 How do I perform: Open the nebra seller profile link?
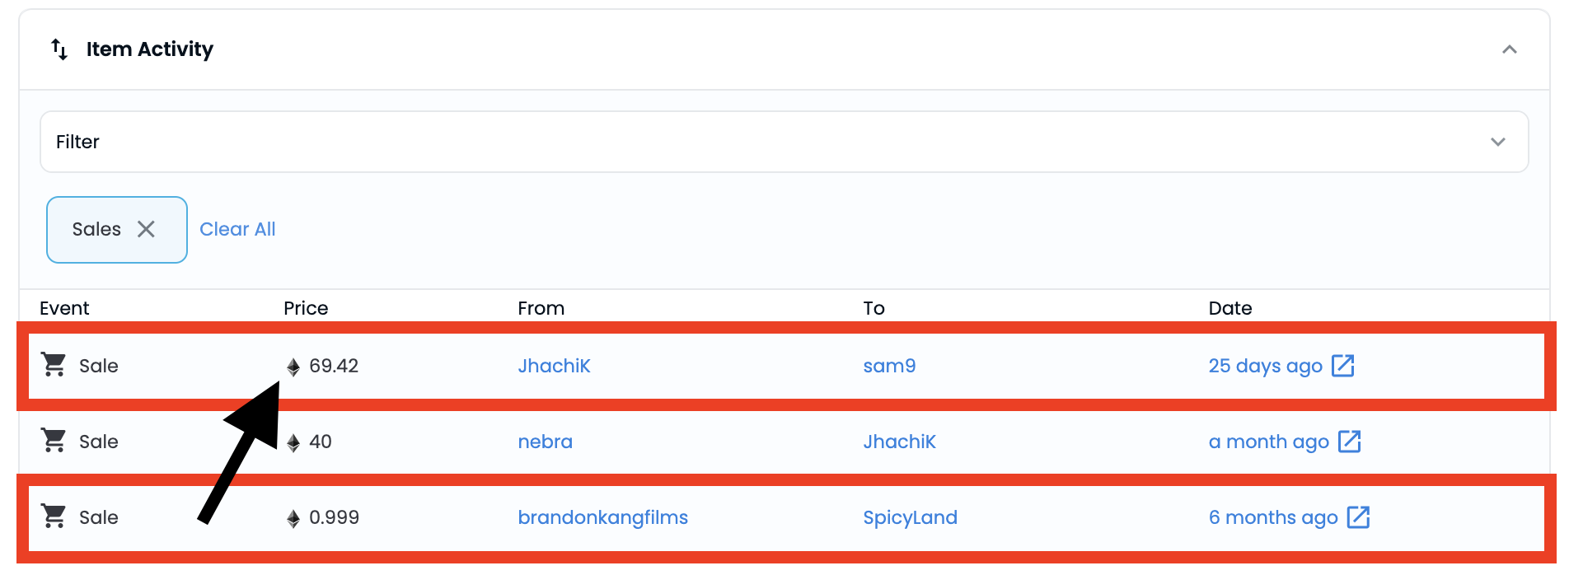point(545,442)
